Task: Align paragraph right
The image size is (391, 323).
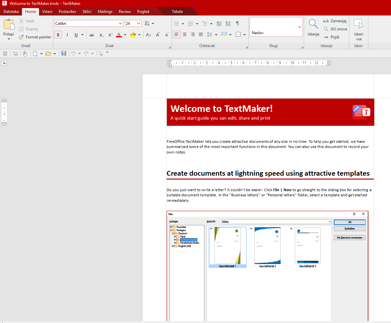Action: tap(193, 34)
